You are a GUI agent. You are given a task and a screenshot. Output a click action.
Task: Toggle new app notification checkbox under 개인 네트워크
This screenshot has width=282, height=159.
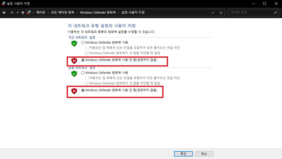pos(87,53)
